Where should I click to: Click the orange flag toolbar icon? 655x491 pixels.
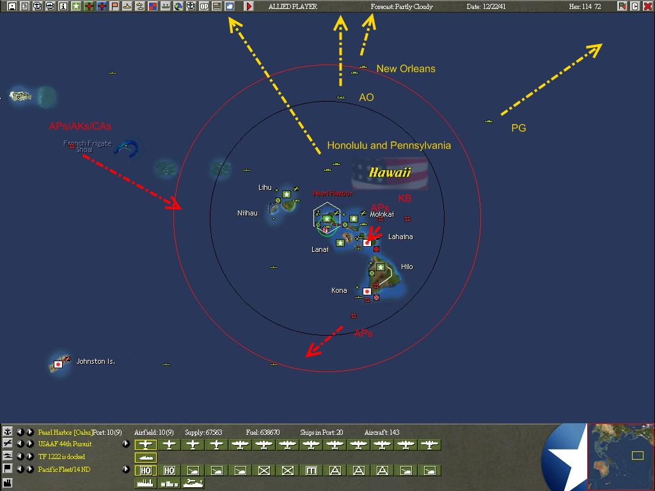[114, 6]
